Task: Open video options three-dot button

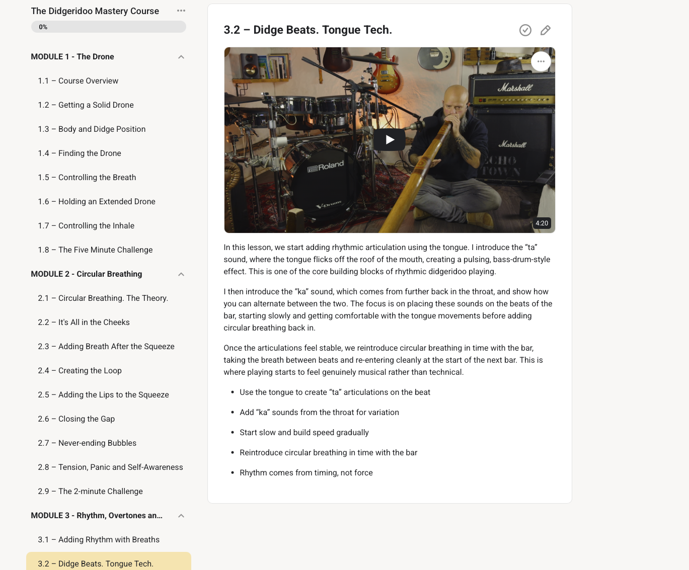Action: click(541, 61)
